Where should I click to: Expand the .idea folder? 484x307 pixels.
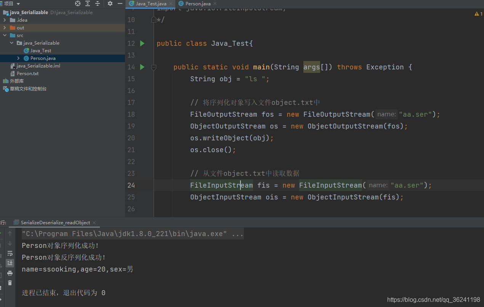pos(5,20)
